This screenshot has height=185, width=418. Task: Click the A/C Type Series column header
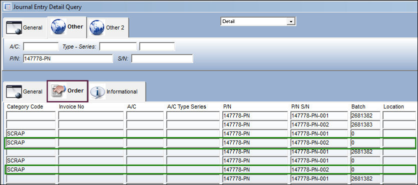pos(187,106)
